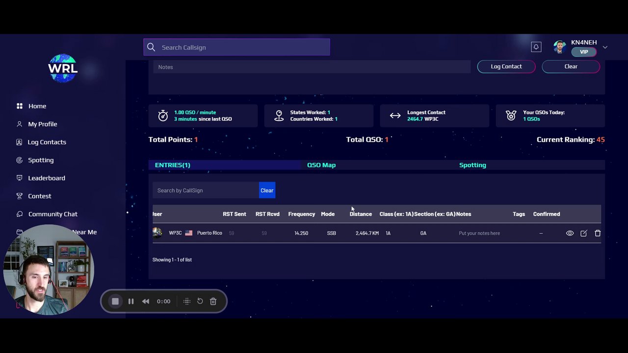Pause the screen recording
Screen dimensions: 628x353
131,301
